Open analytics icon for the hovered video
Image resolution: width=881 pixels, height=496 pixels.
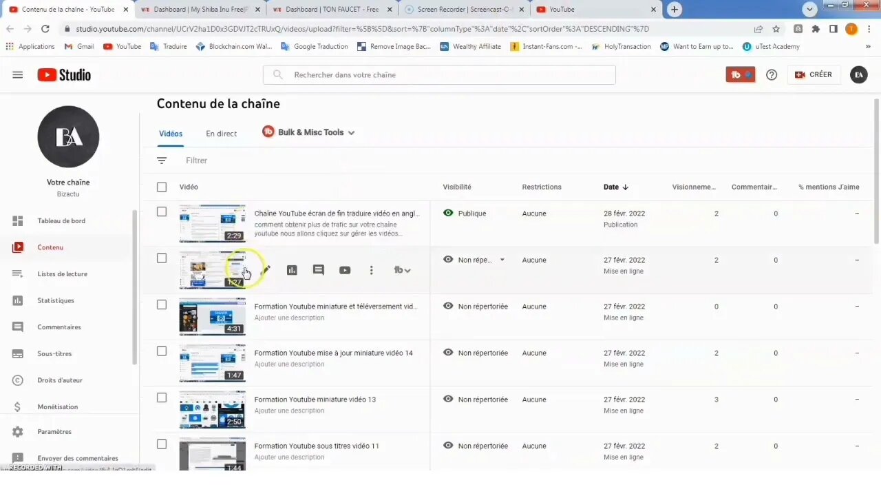click(x=292, y=270)
